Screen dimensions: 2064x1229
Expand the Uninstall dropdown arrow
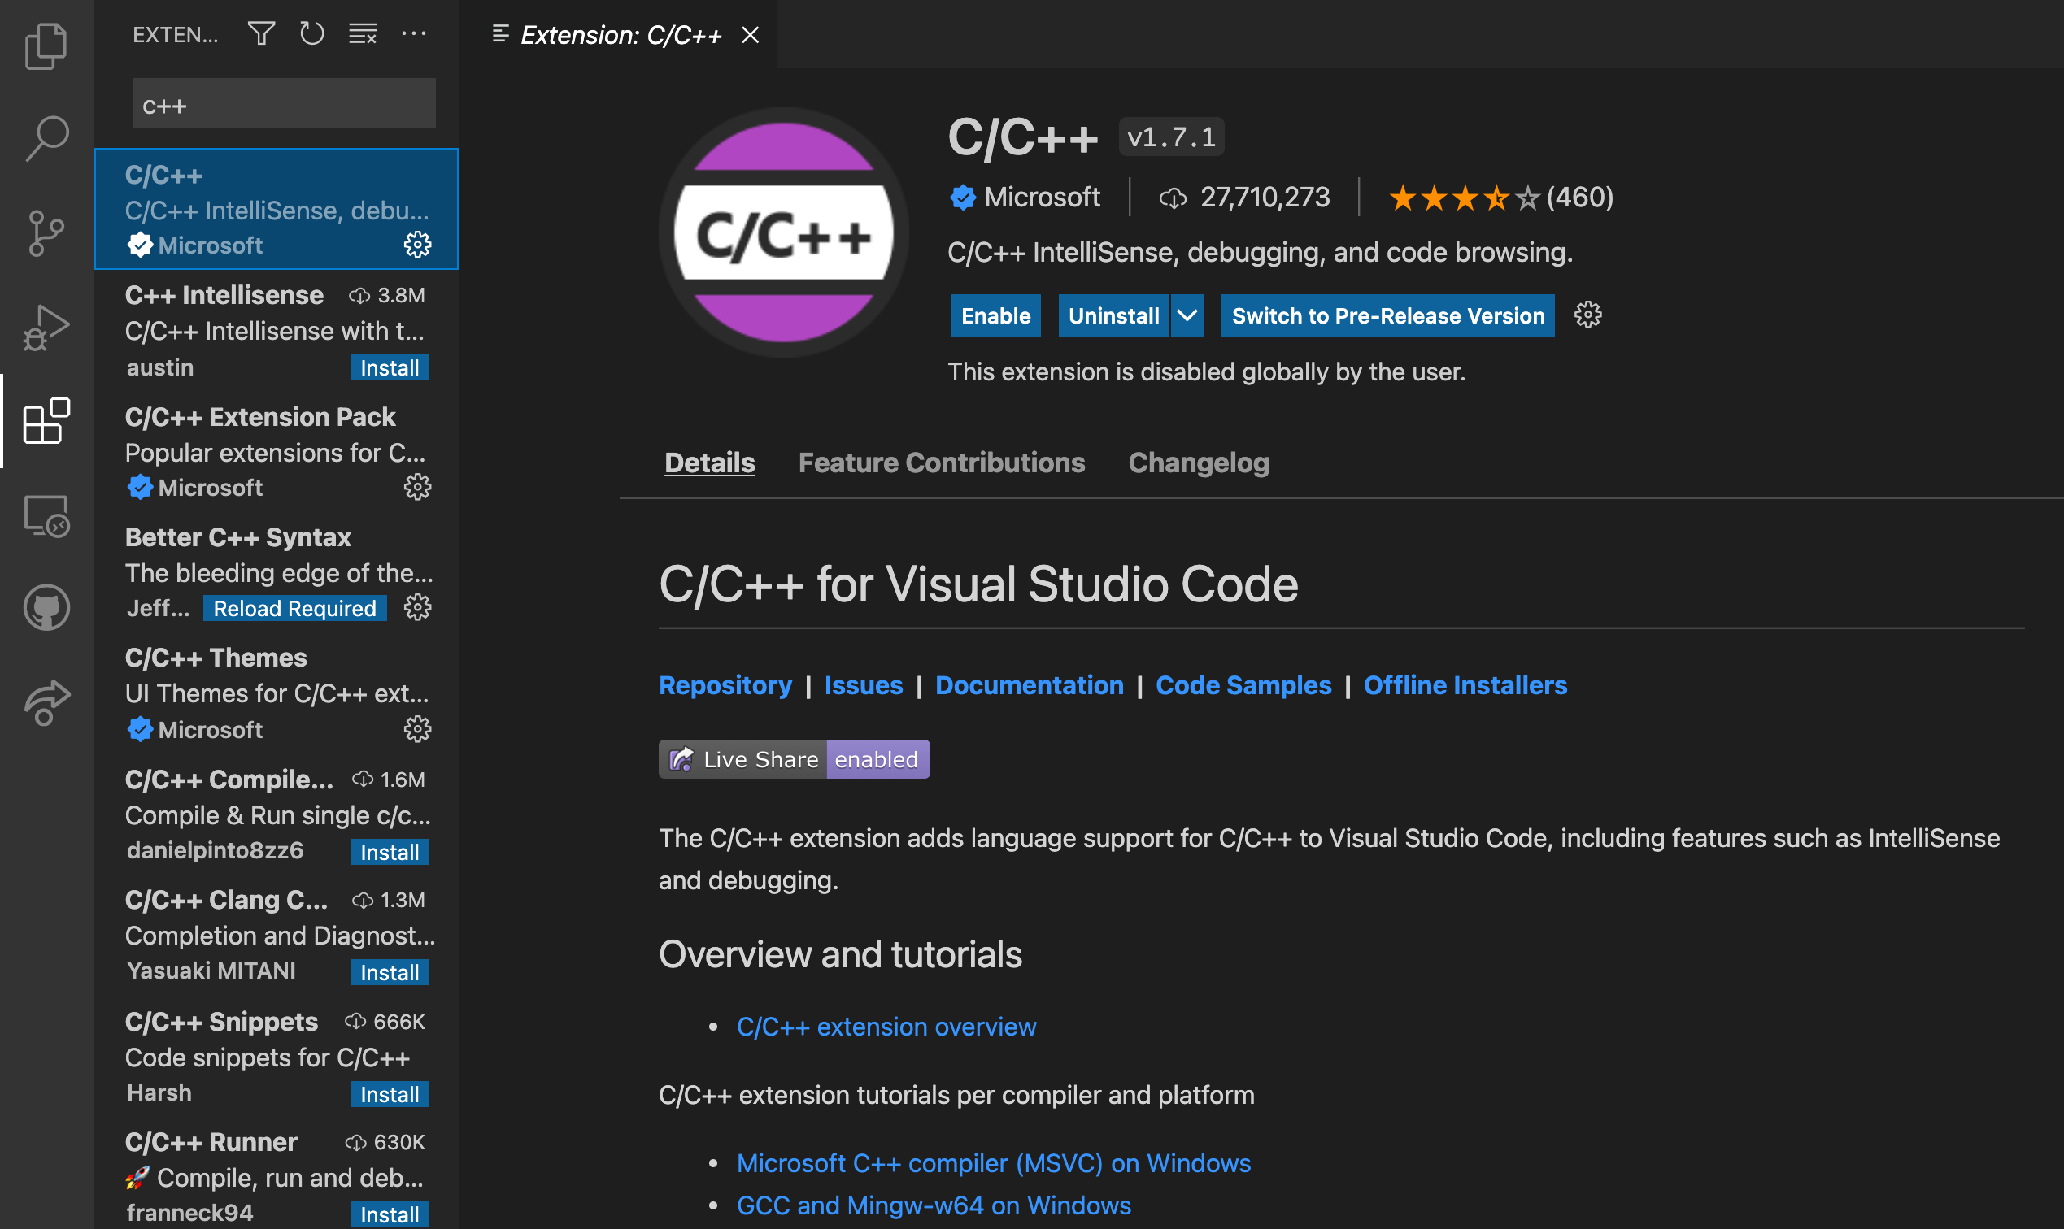coord(1187,315)
